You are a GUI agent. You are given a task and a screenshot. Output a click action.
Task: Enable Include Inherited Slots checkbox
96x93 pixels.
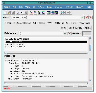pyautogui.click(x=62, y=28)
